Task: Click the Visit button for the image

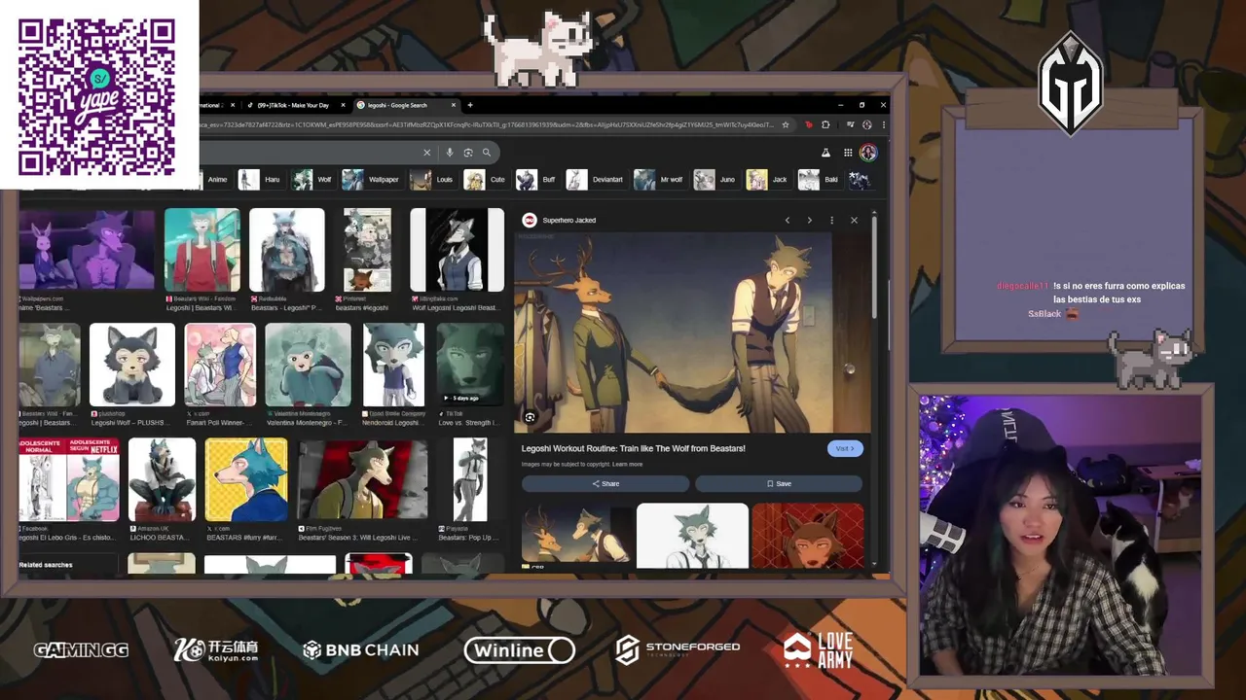Action: (845, 448)
